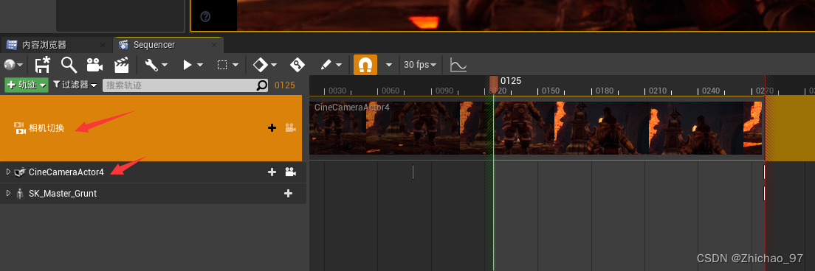Click the search magnifier in track search box
The width and height of the screenshot is (815, 271).
coord(263,85)
